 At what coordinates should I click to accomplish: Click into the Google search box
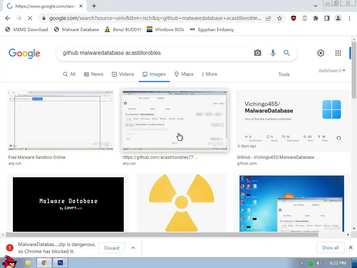[155, 53]
